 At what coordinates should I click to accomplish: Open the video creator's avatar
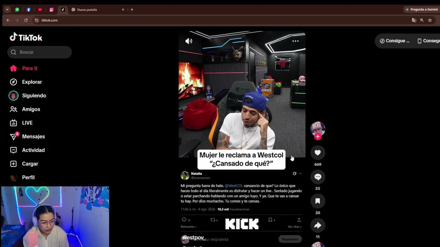tap(318, 129)
